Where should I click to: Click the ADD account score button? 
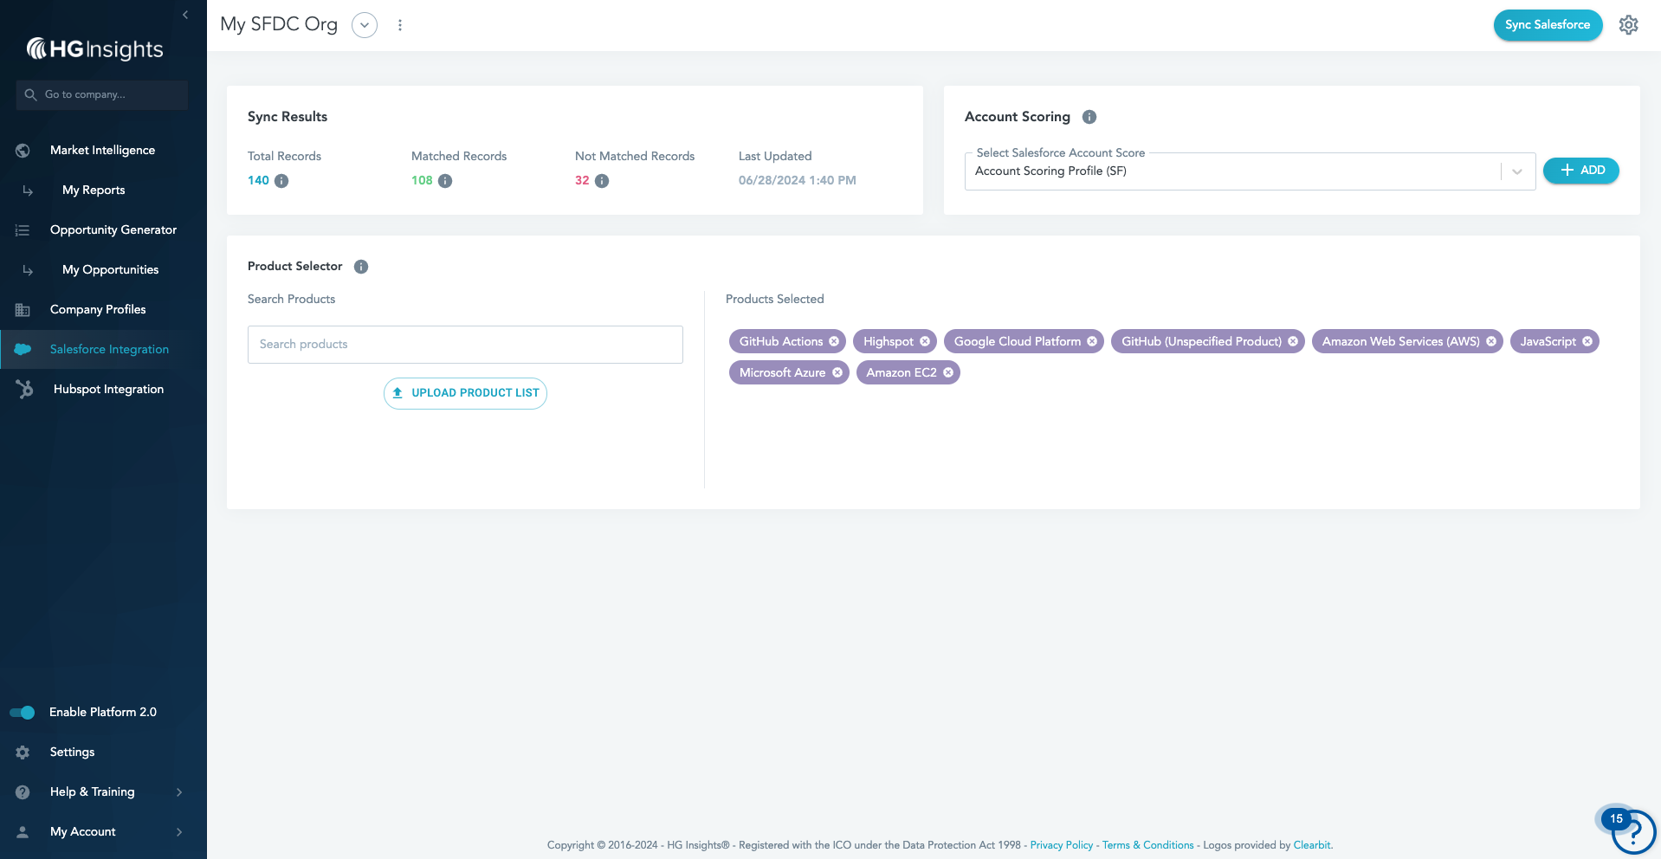click(x=1580, y=171)
